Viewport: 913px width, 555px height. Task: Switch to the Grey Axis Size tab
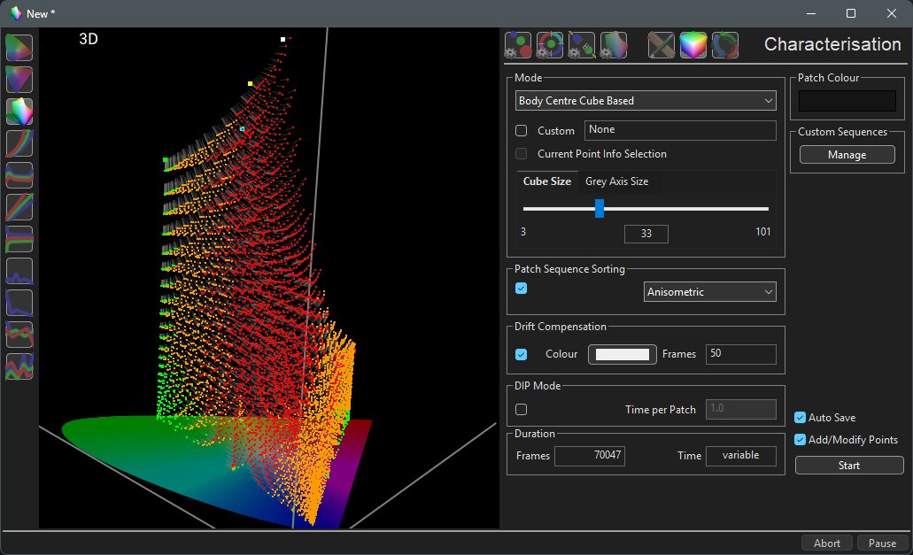(616, 181)
